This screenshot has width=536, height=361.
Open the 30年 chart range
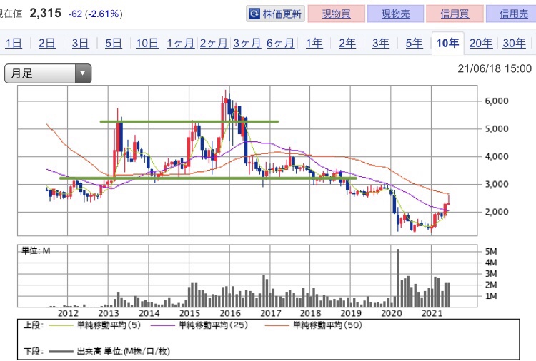514,44
